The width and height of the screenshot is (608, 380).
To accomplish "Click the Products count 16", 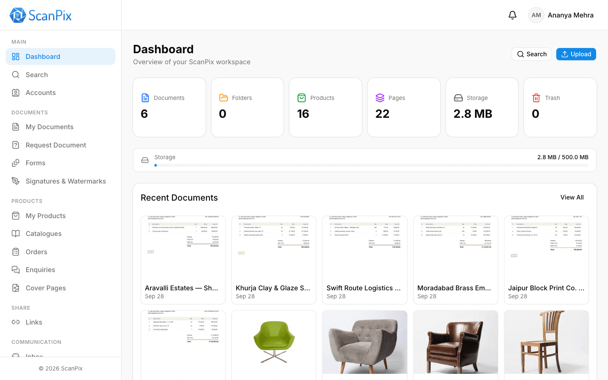I will coord(303,114).
